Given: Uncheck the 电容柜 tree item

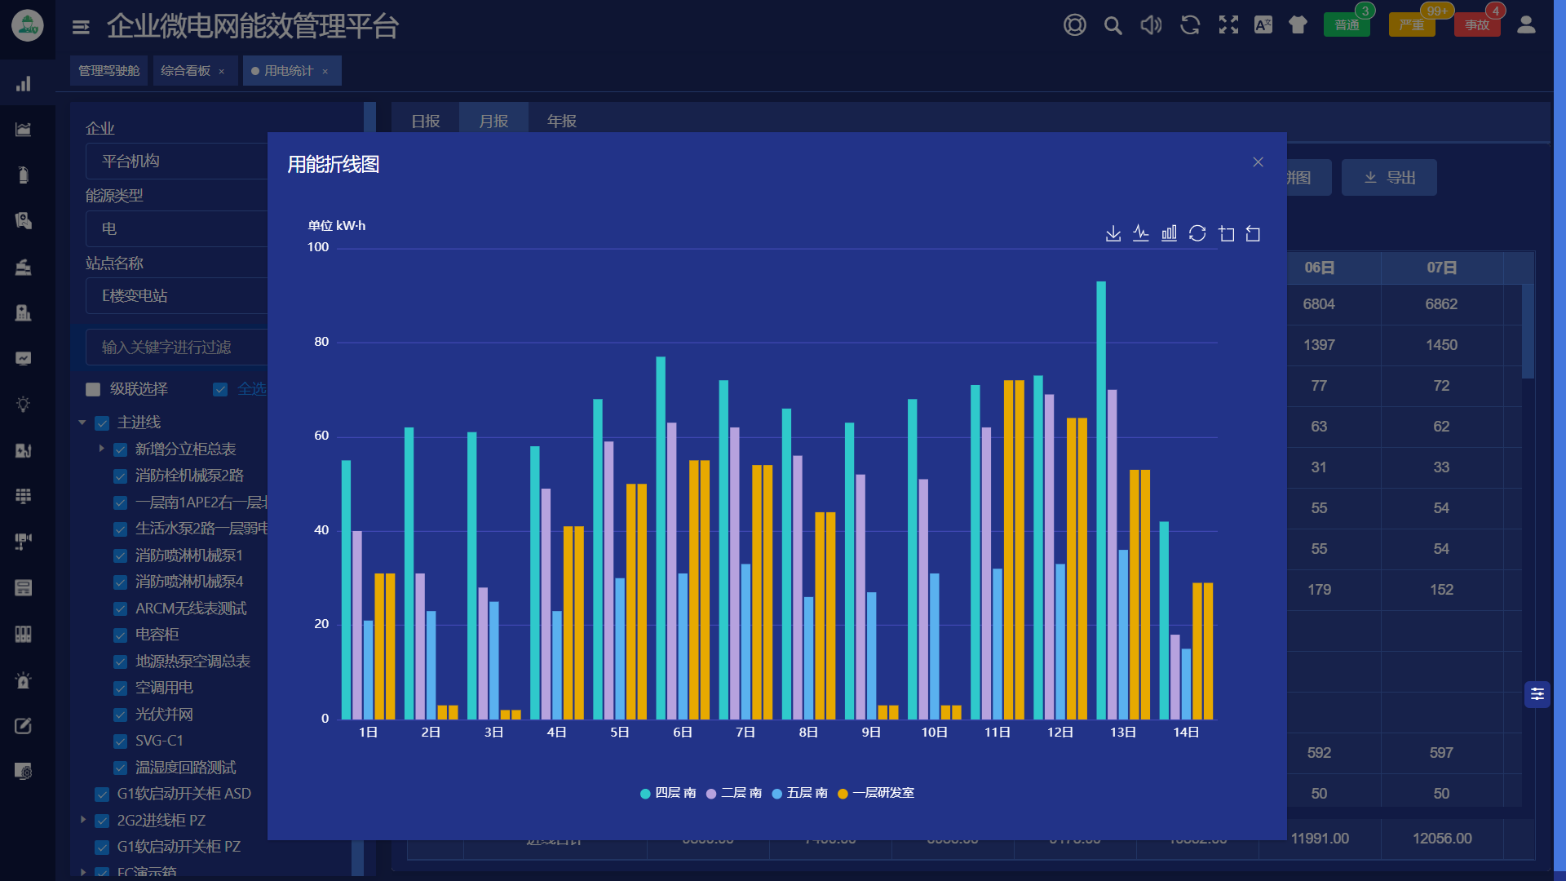Looking at the screenshot, I should (121, 635).
